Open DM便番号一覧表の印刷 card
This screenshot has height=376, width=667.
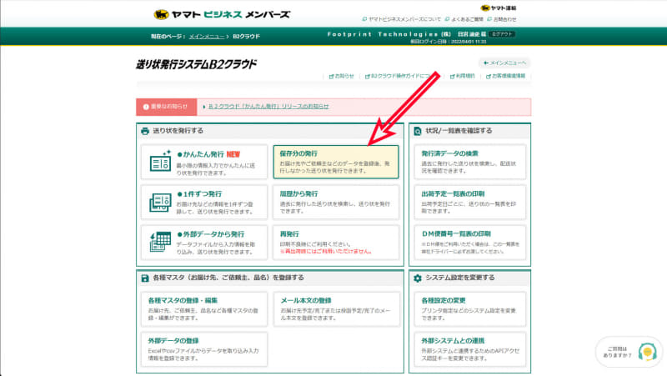(469, 243)
